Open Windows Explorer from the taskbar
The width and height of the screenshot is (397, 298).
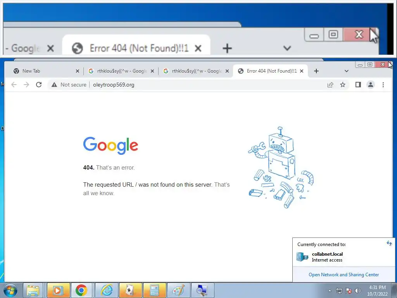33,290
